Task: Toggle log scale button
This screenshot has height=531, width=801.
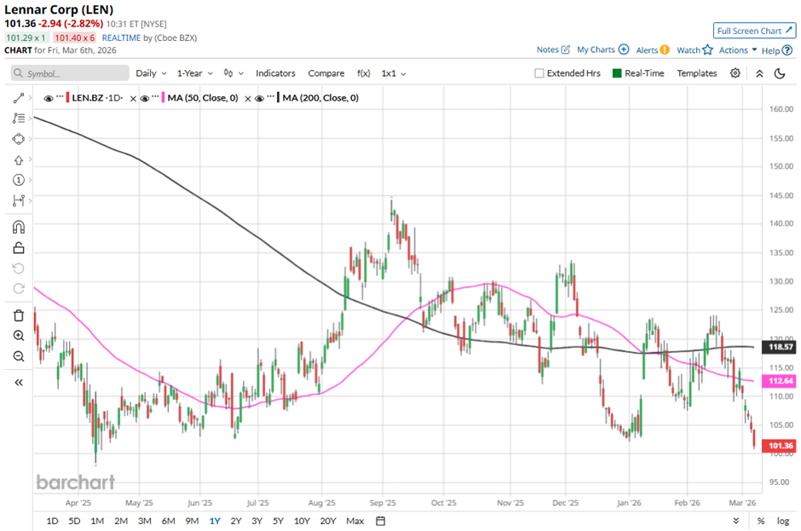Action: pos(783,521)
